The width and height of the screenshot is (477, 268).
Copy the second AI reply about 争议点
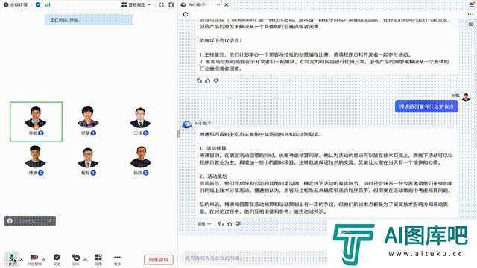(x=221, y=224)
